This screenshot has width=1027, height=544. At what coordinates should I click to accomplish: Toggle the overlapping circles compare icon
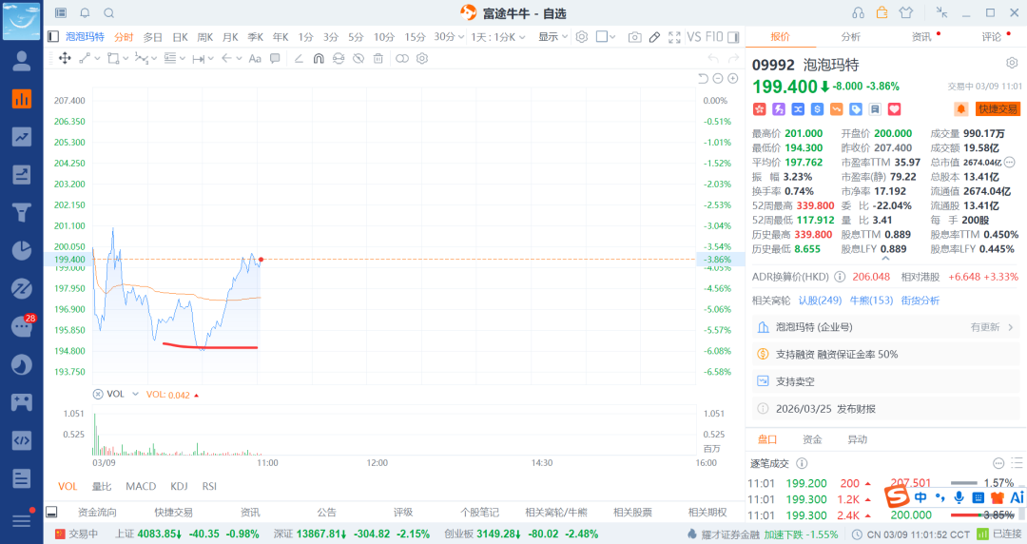pos(402,58)
